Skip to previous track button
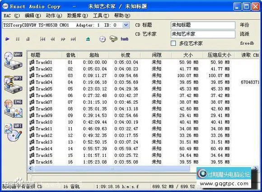Screen dimensions: 262x192 (42, 39)
